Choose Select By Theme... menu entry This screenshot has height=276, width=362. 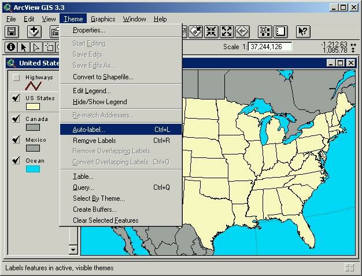click(121, 198)
